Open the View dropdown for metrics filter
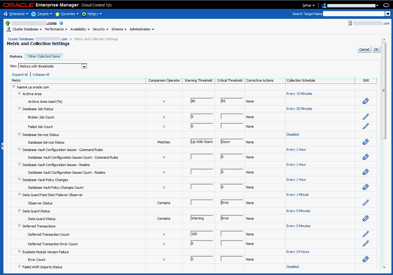 pos(53,66)
